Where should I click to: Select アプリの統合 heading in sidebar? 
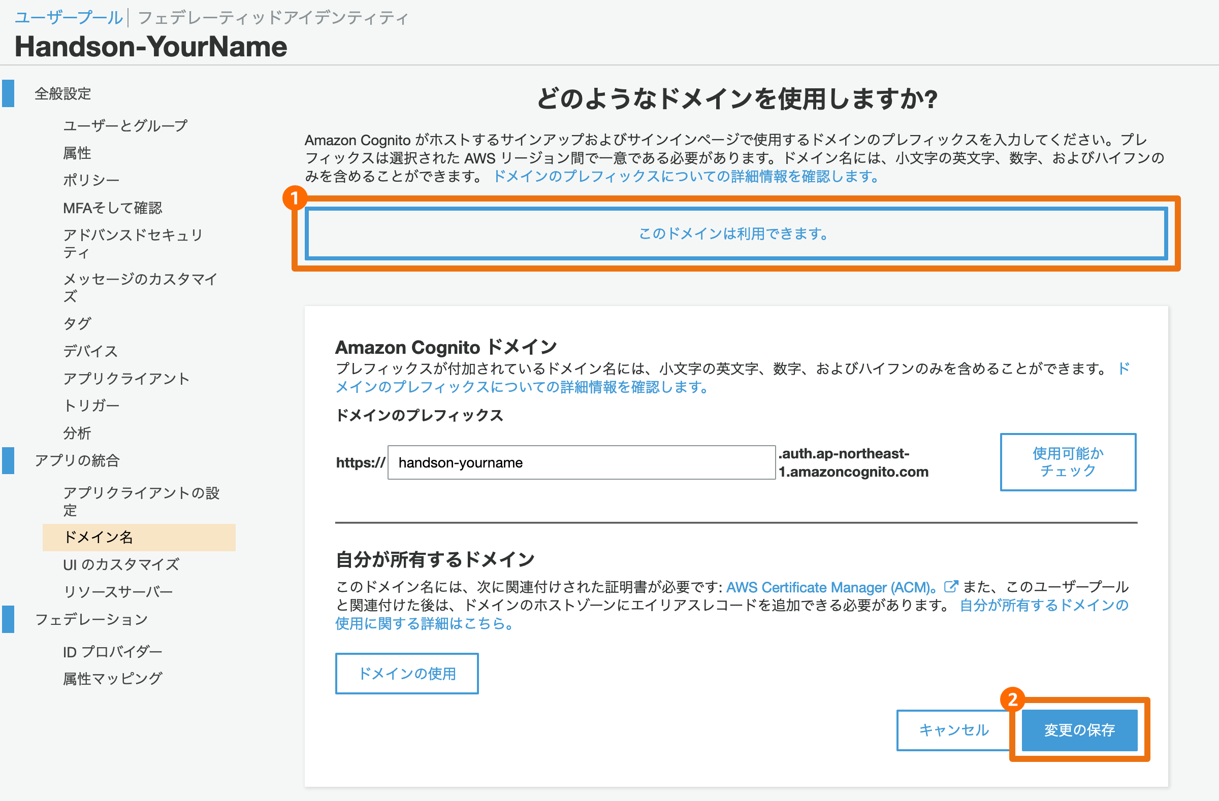(x=77, y=460)
